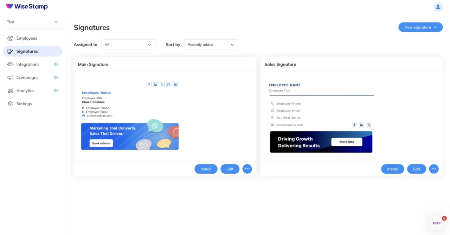Image resolution: width=450 pixels, height=235 pixels.
Task: Install the Sales Signature
Action: [393, 169]
